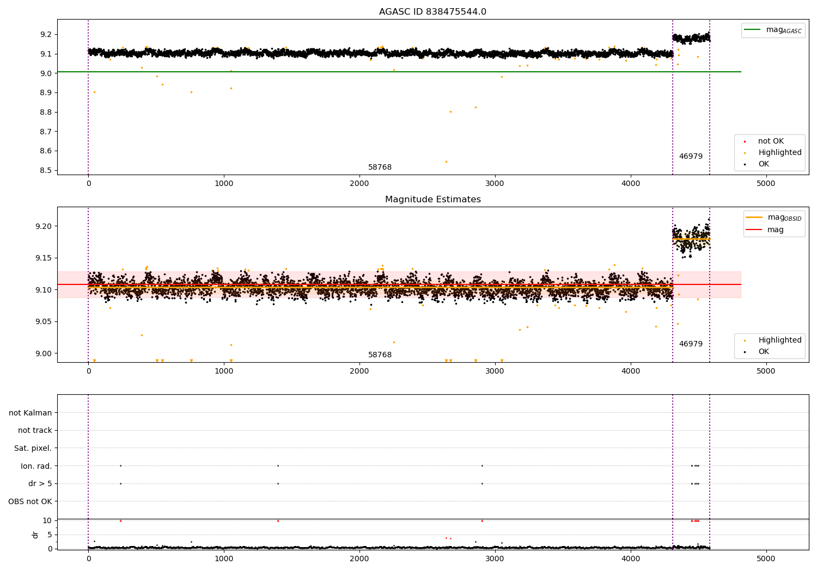Click the "mag OBSID" legend entry label
Viewport: 817px width, 571px height.
[x=785, y=218]
